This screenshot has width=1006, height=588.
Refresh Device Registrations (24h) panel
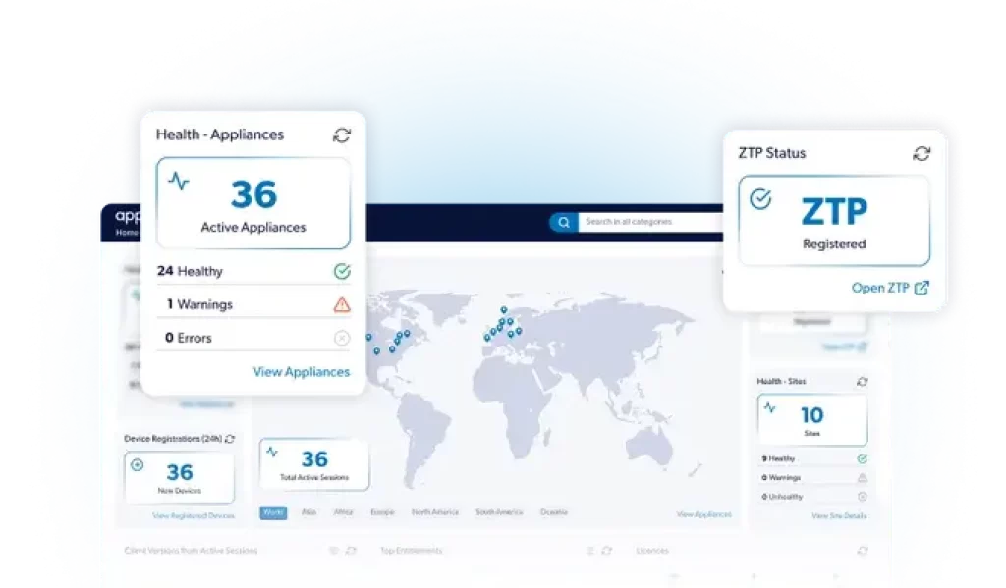coord(230,439)
